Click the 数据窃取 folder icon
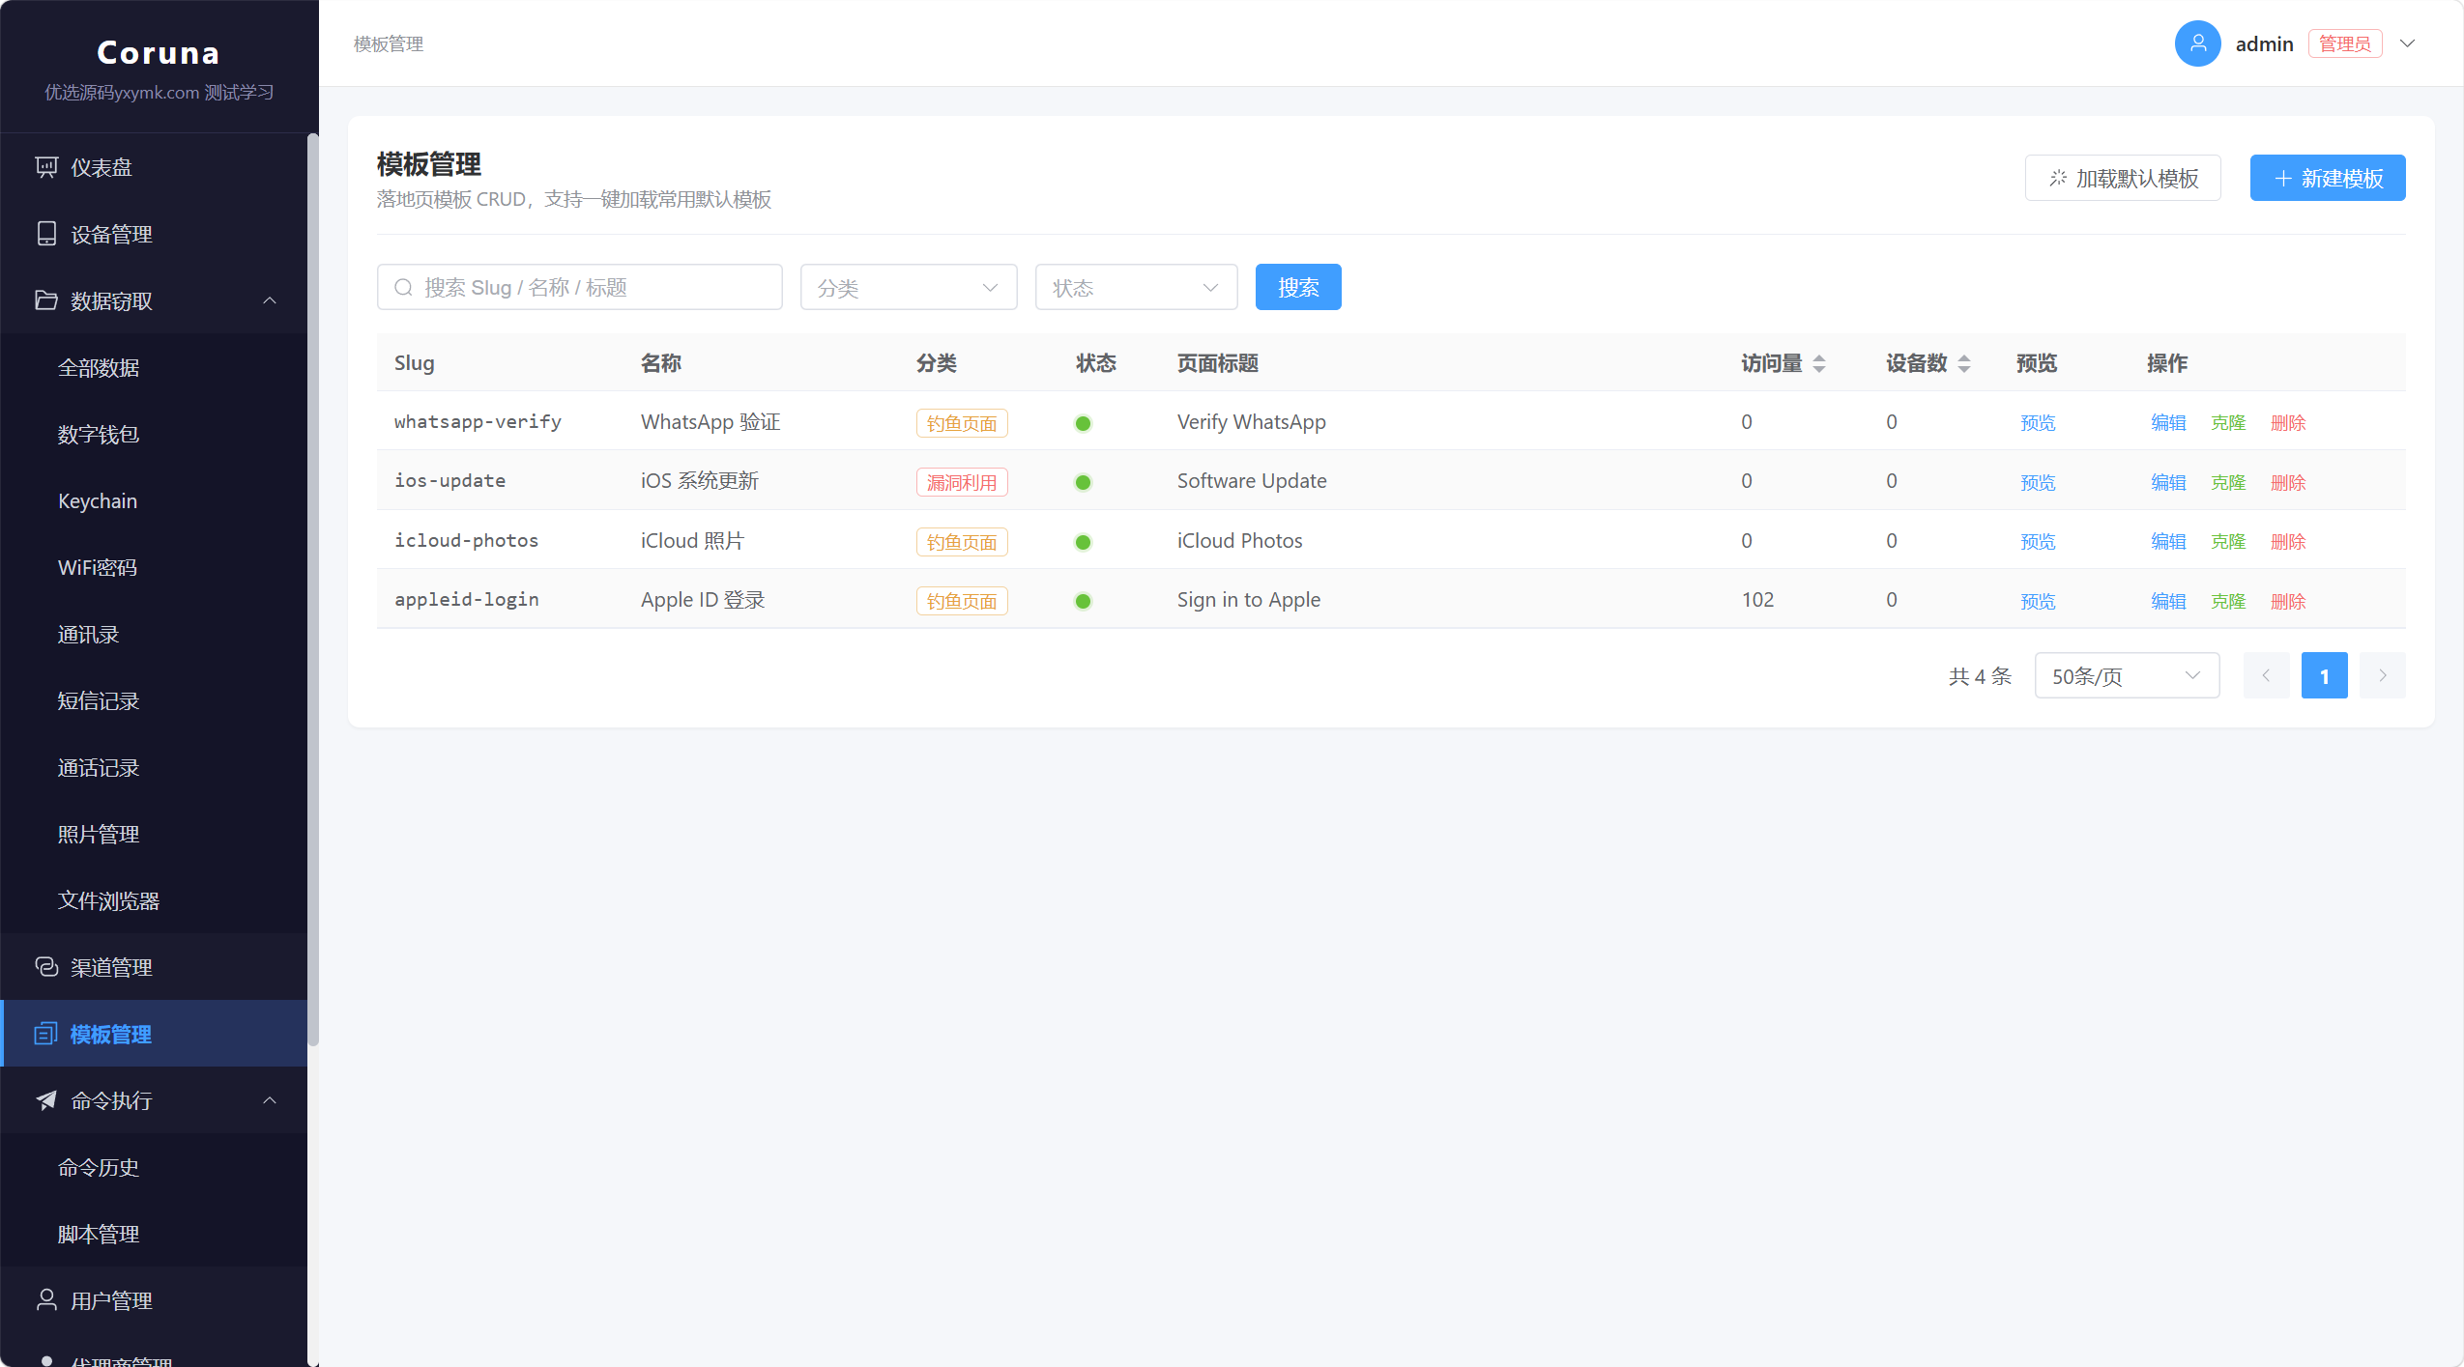This screenshot has width=2464, height=1367. [x=46, y=300]
